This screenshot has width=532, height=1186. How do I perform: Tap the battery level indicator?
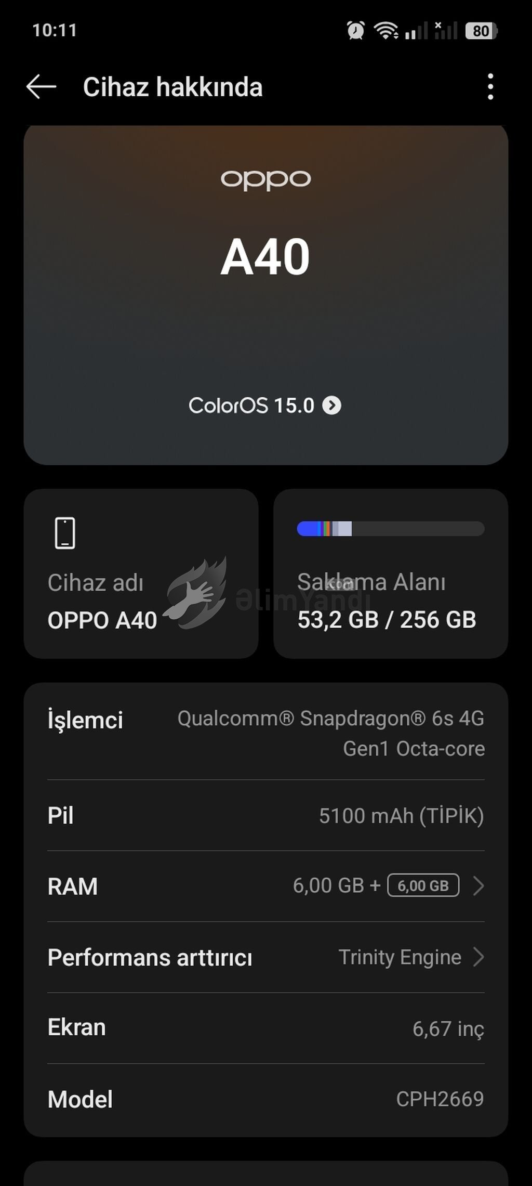coord(481,31)
